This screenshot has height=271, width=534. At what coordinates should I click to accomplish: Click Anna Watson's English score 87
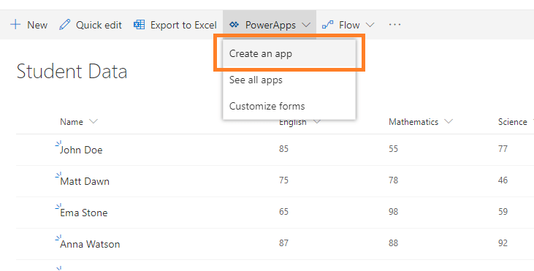pyautogui.click(x=283, y=243)
